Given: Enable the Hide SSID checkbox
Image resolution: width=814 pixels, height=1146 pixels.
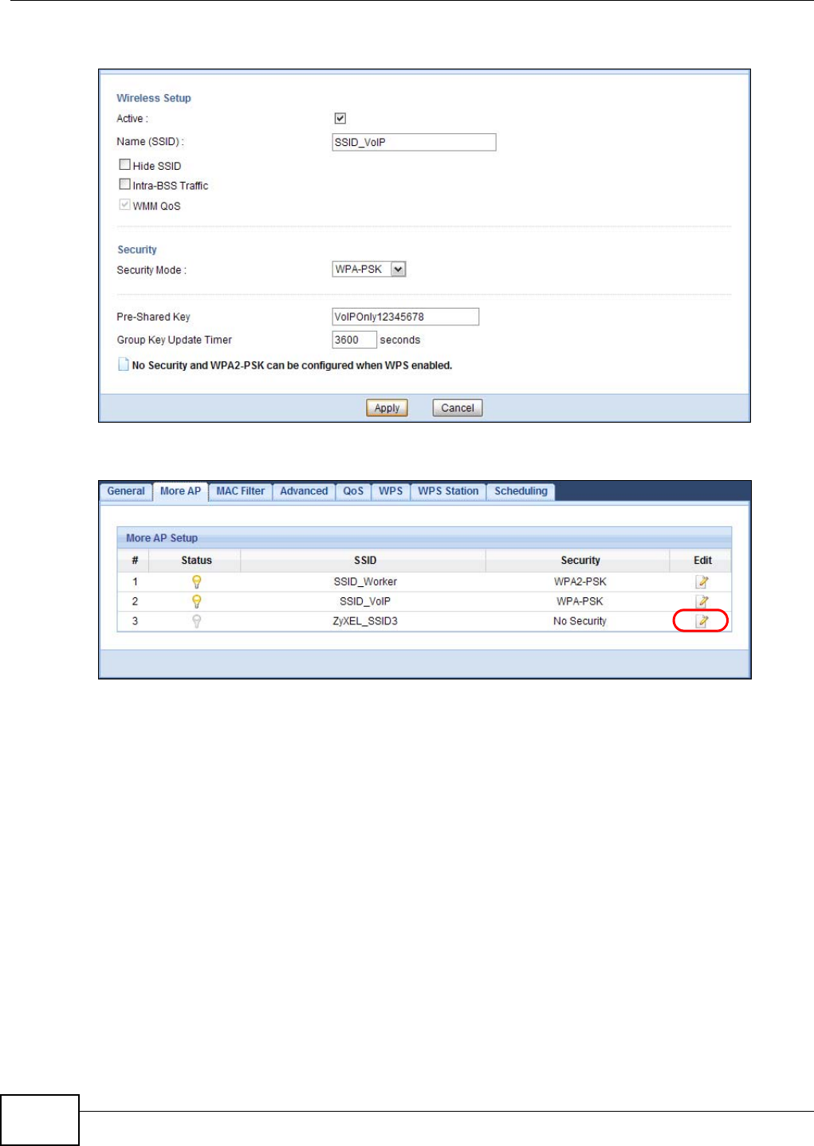Looking at the screenshot, I should coord(124,164).
